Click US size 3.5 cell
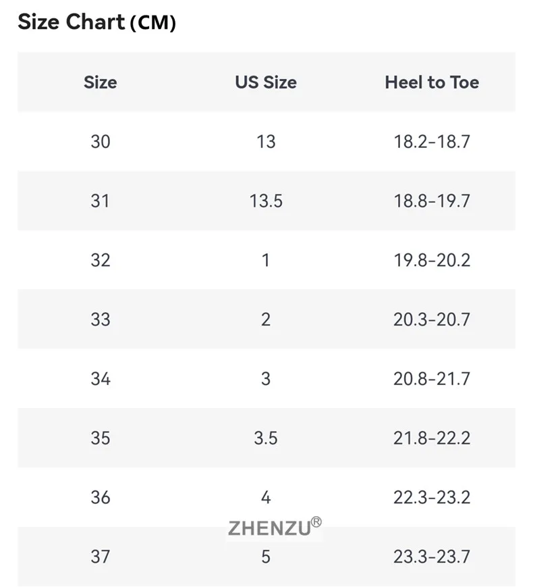Image resolution: width=533 pixels, height=587 pixels. [x=266, y=438]
